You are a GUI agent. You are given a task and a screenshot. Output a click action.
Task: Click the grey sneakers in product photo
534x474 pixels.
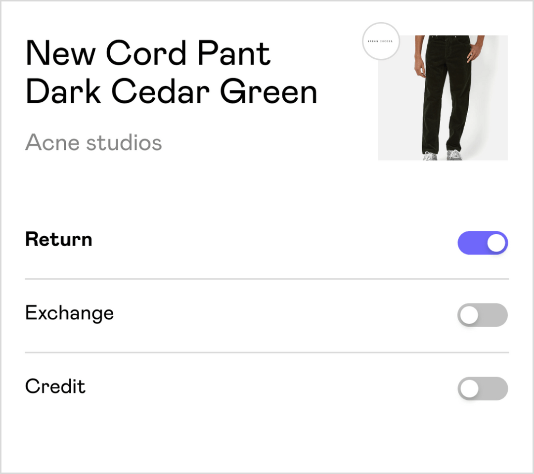coord(454,155)
